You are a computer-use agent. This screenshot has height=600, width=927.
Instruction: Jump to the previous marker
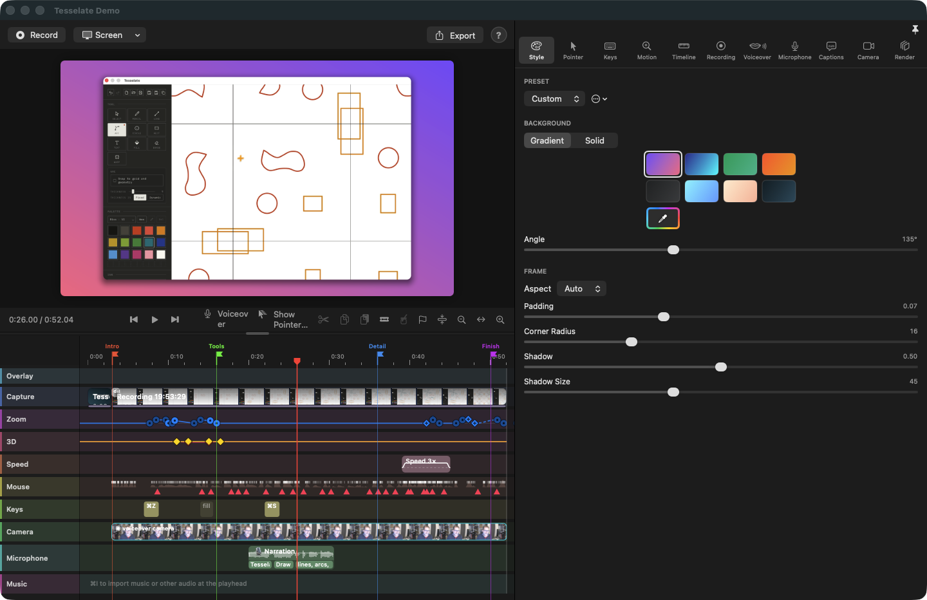tap(134, 319)
